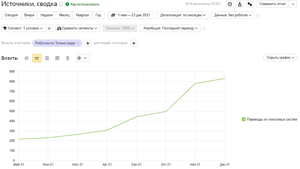Viewport: 300px width, 169px height.
Task: Select the 'Квартал' period tab
Action: 82,15
